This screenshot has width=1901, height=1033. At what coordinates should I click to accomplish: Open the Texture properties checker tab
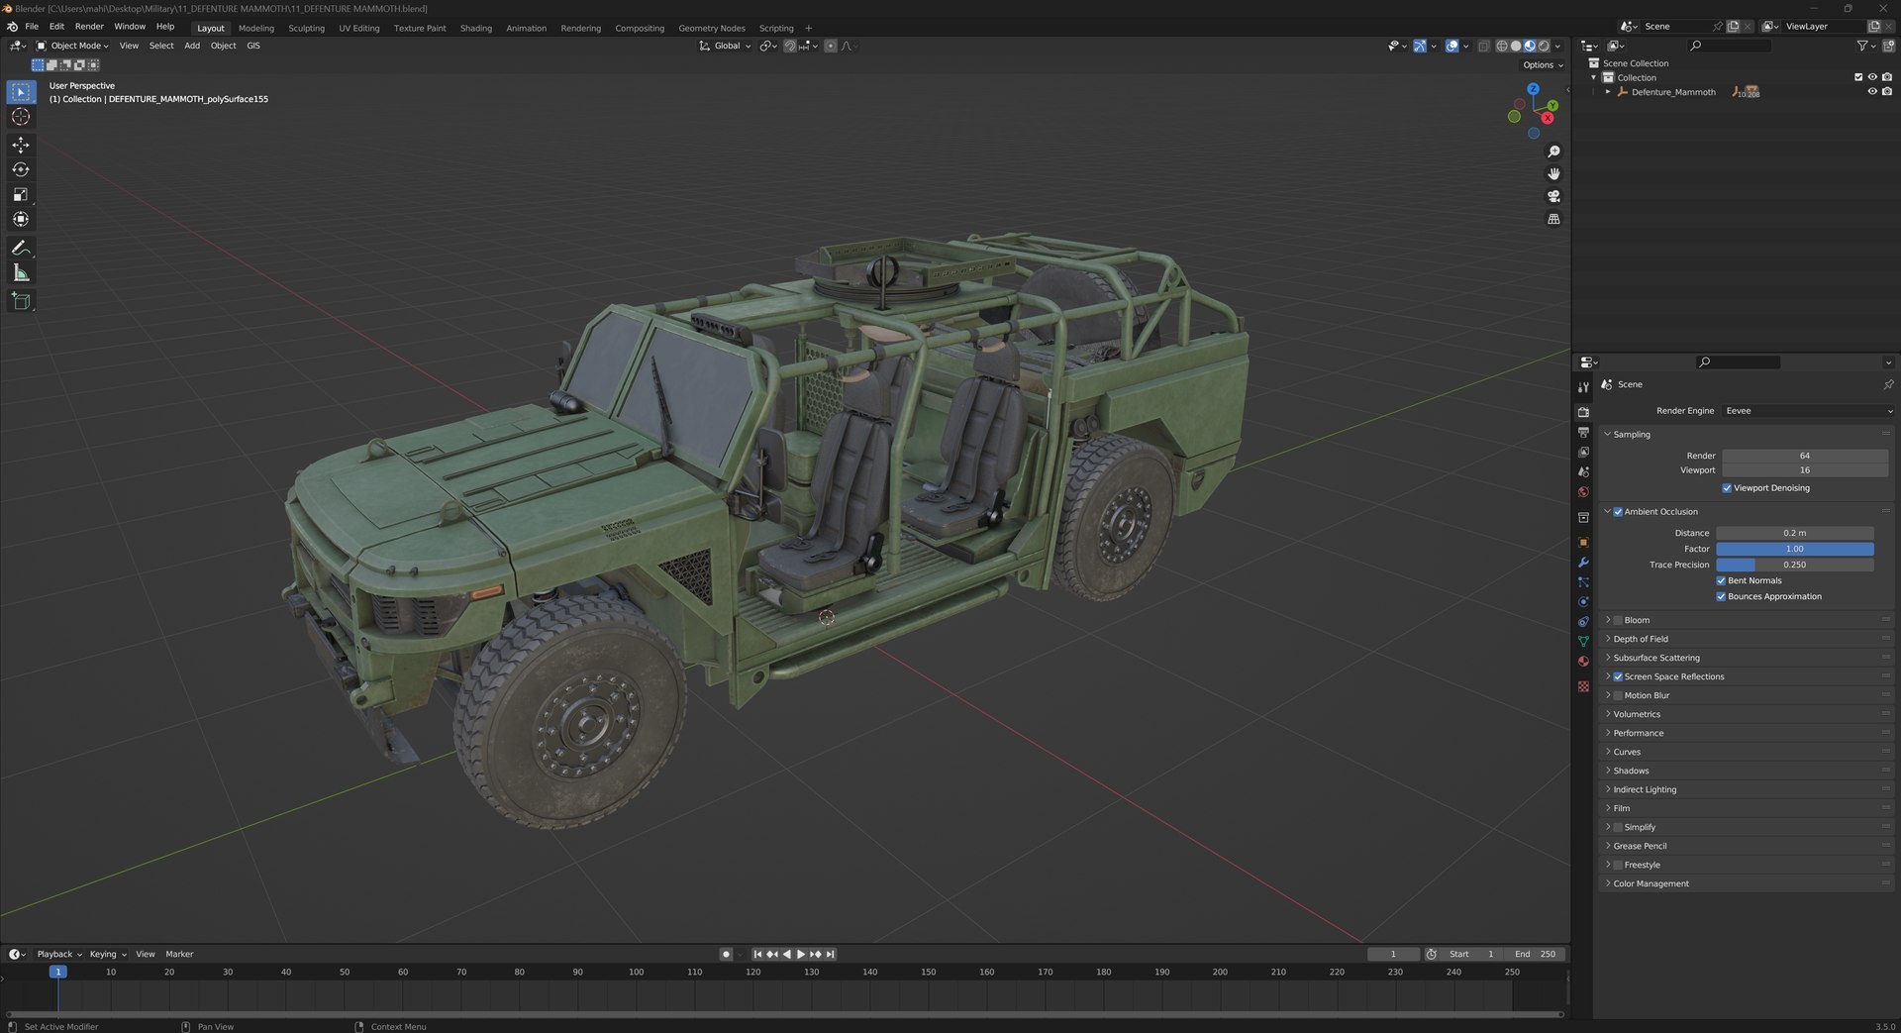coord(1583,686)
